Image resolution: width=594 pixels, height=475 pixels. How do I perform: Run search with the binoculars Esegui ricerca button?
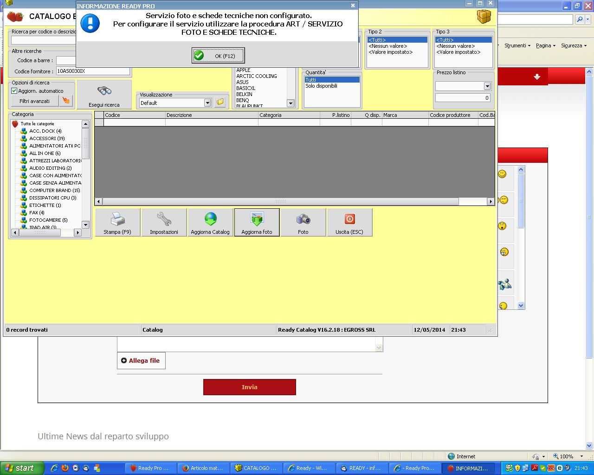[104, 95]
